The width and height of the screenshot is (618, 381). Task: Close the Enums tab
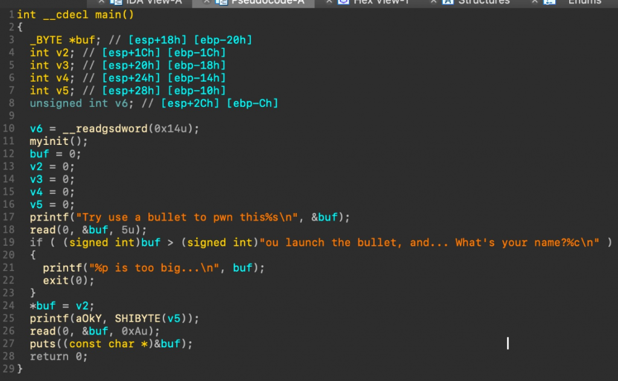pos(535,2)
